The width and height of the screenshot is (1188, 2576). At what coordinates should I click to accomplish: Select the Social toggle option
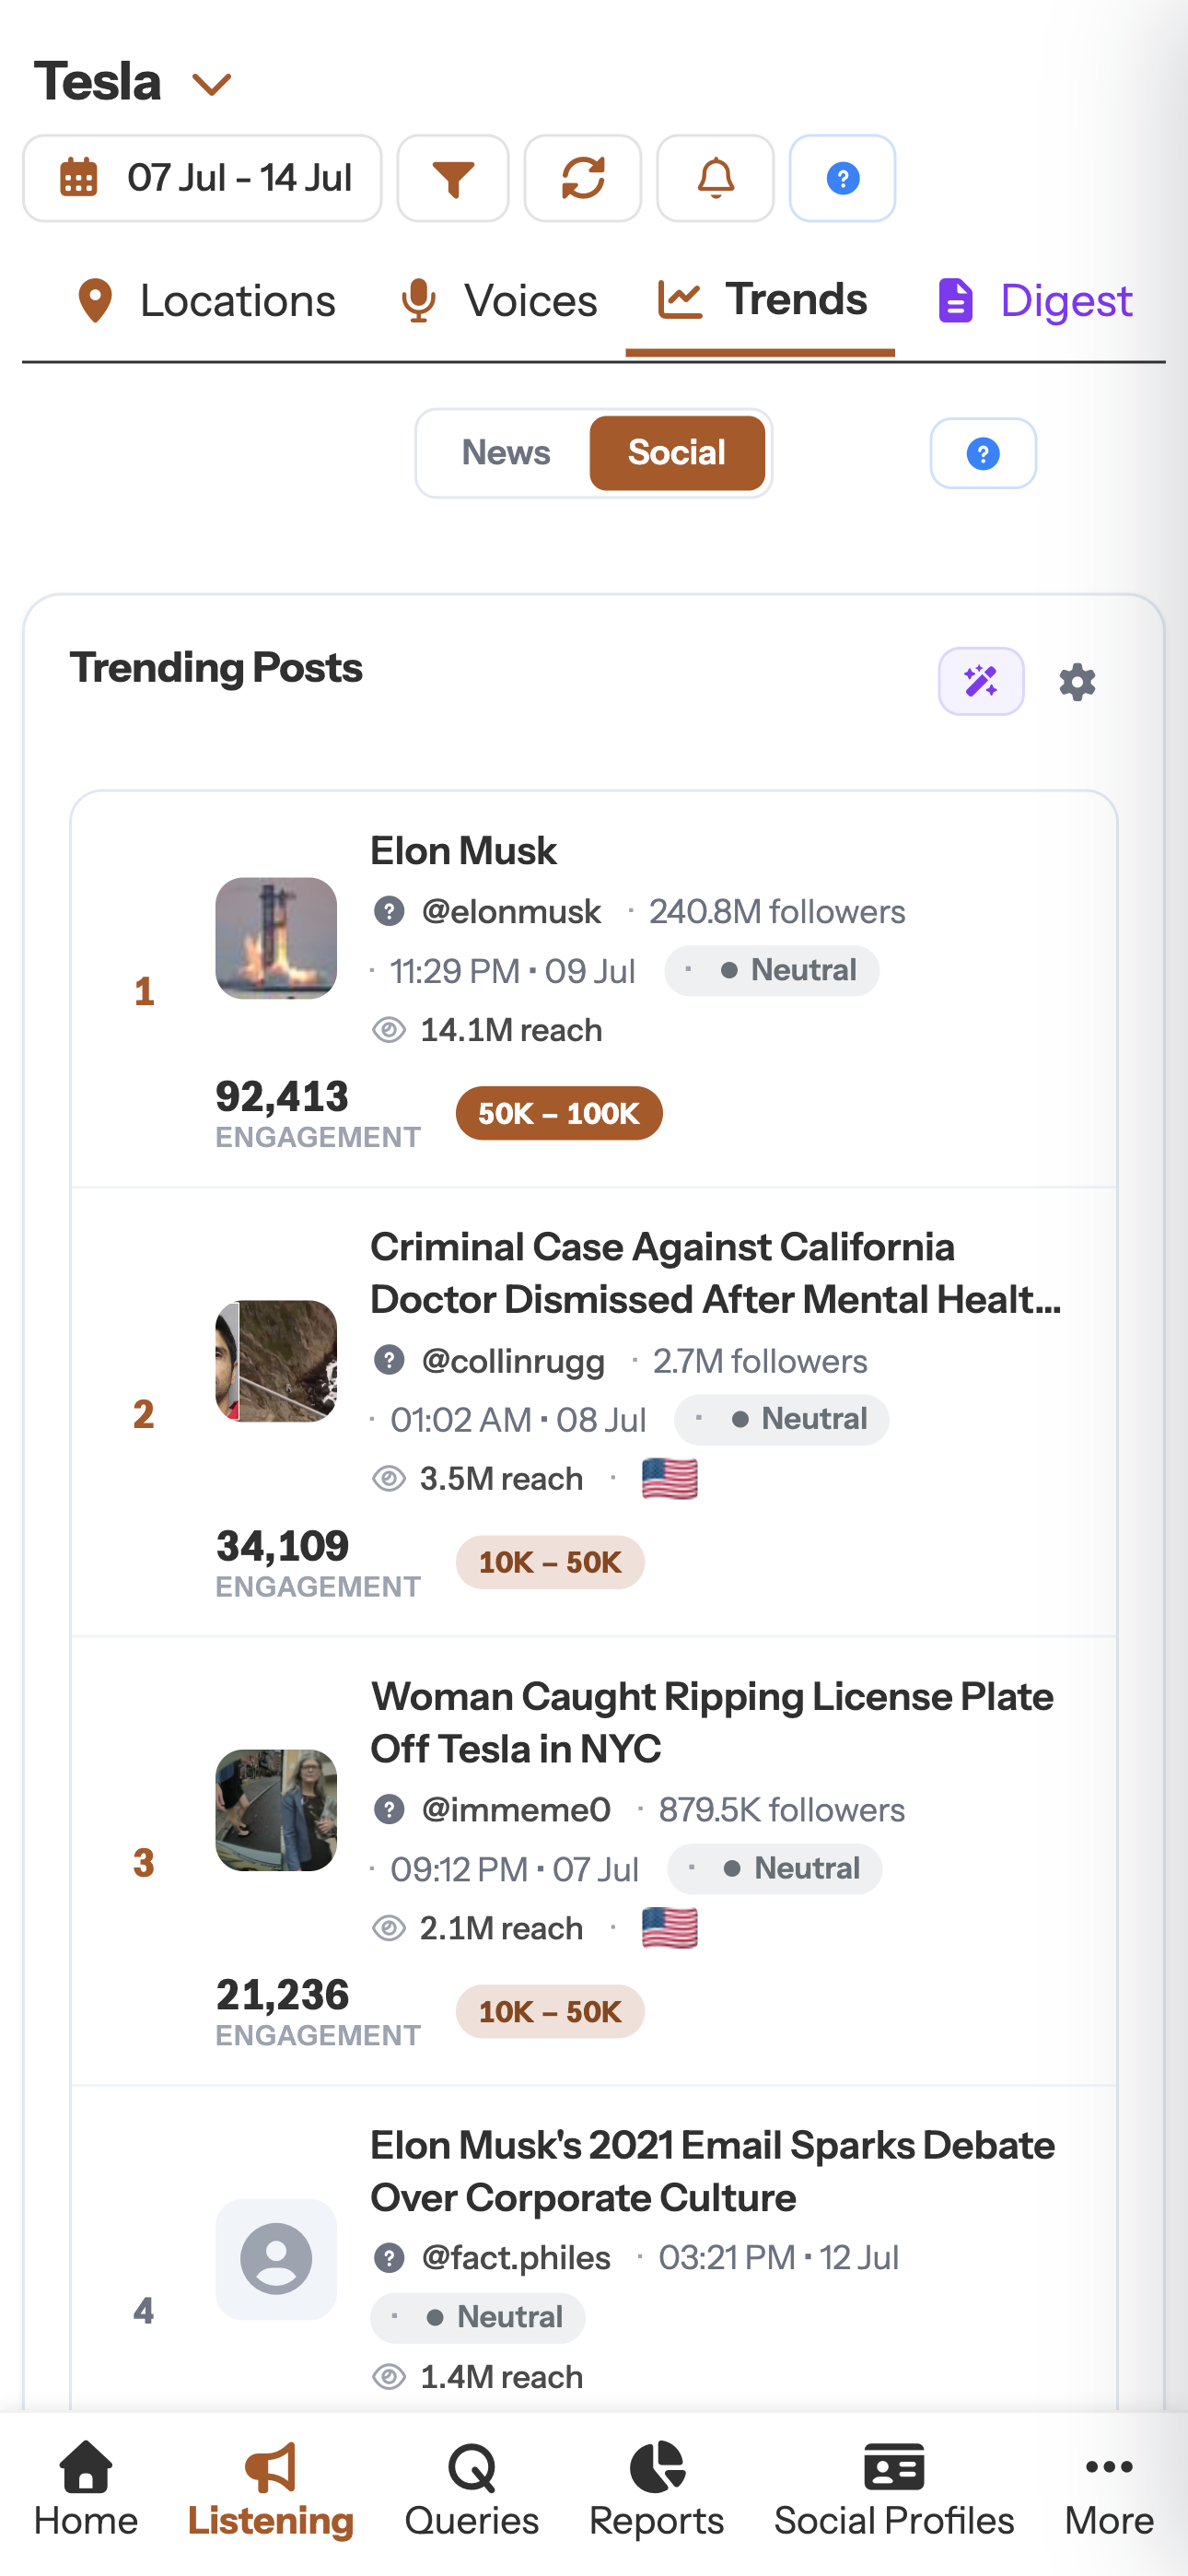click(677, 453)
